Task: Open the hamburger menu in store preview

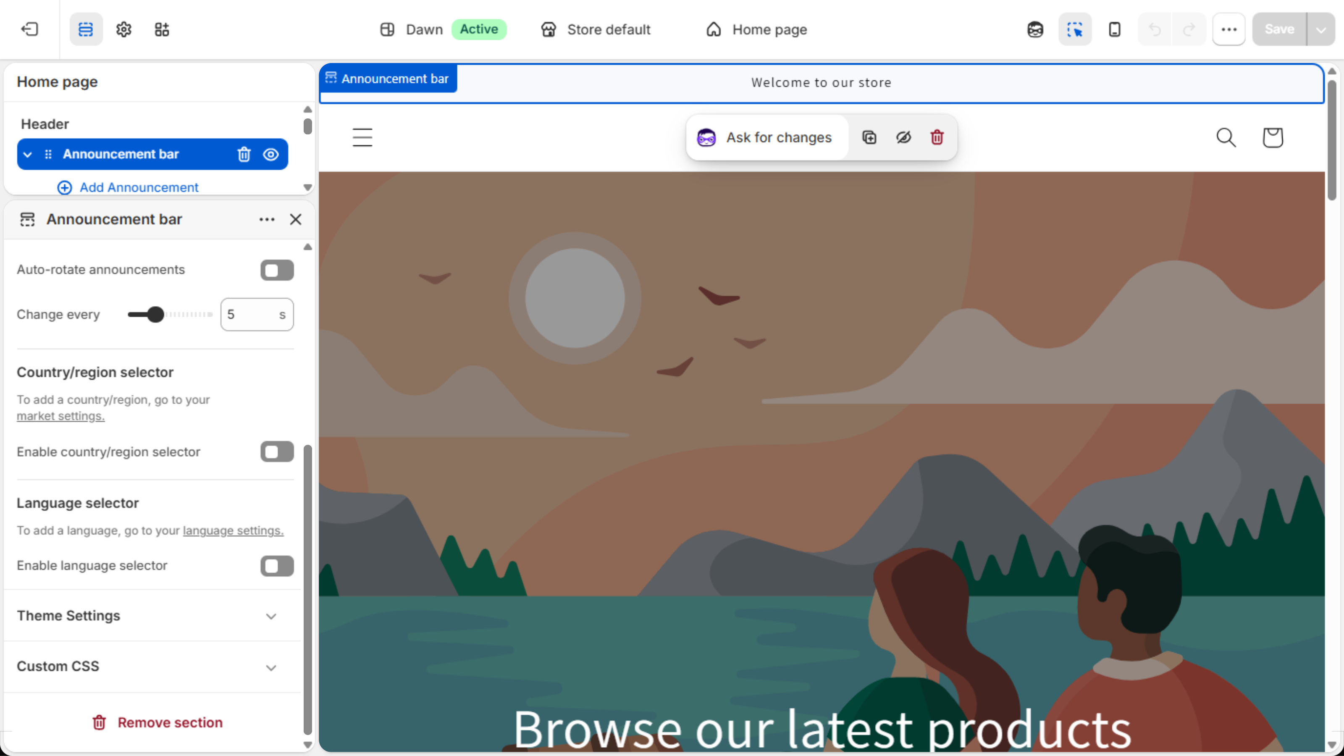Action: point(362,137)
